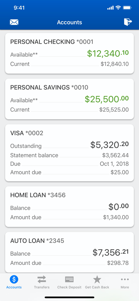Open the Personal Savings *0010 account
The width and height of the screenshot is (139, 301).
click(x=69, y=99)
